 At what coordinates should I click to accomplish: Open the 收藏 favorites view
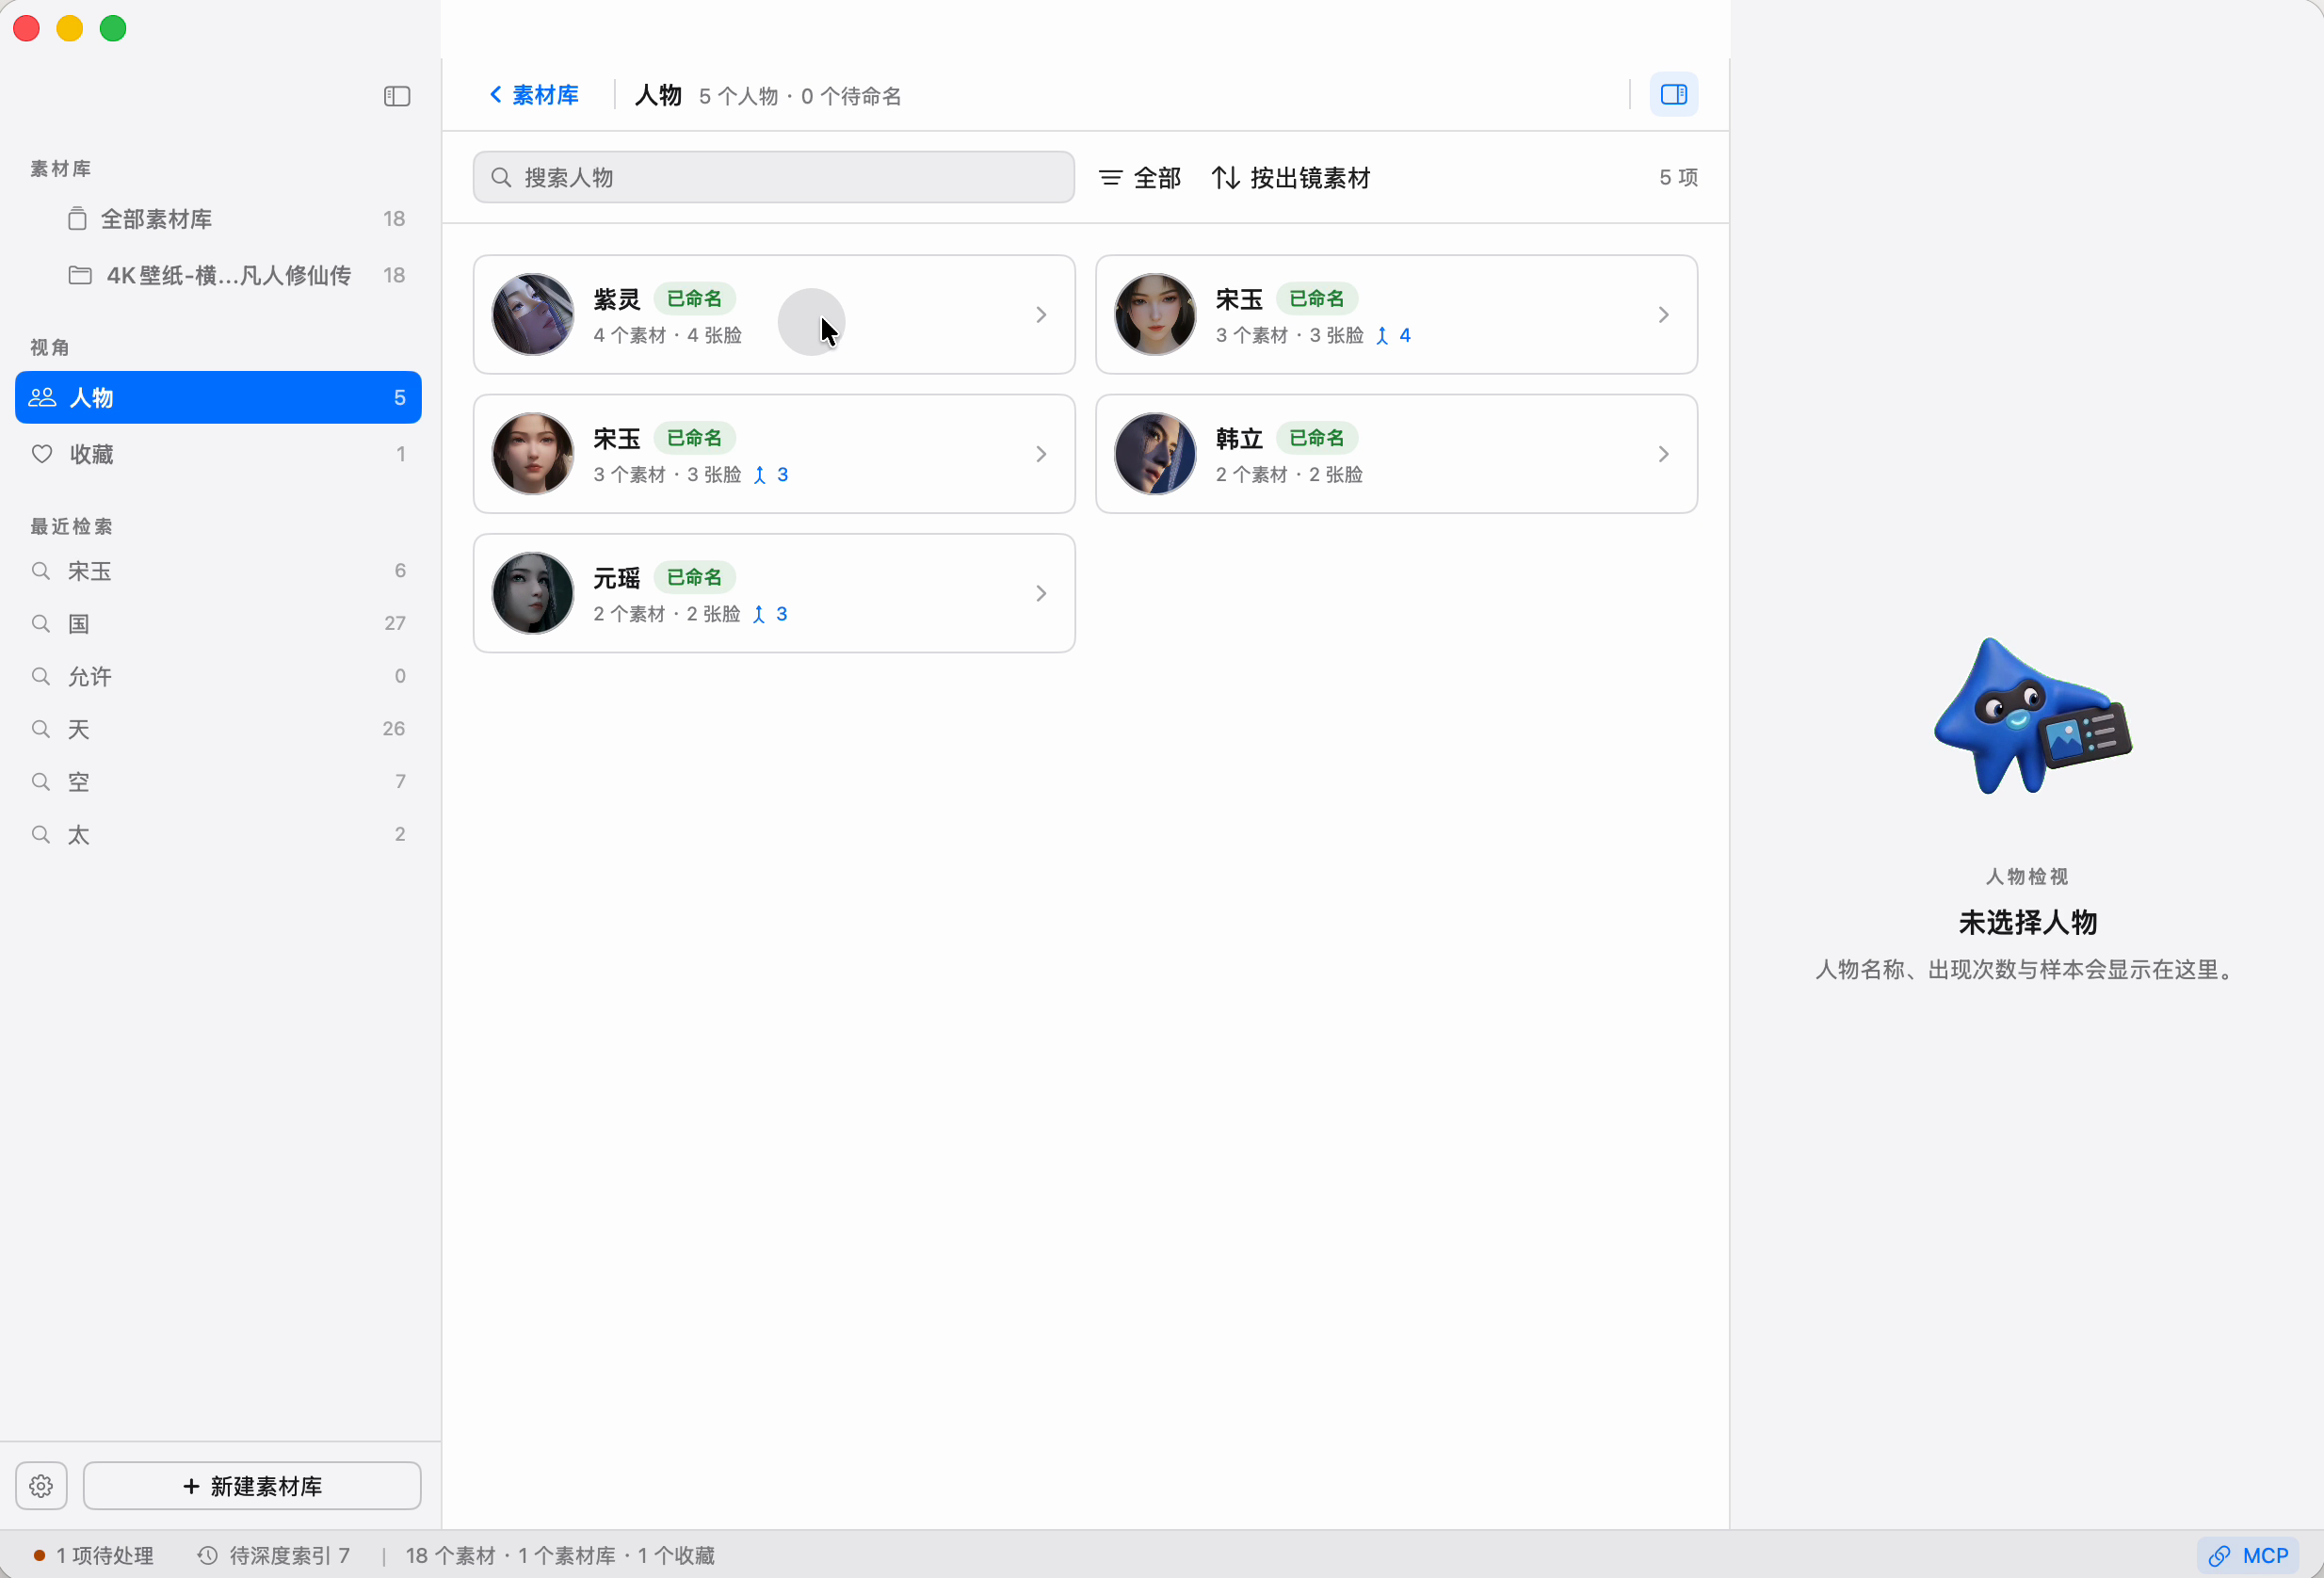[x=218, y=454]
